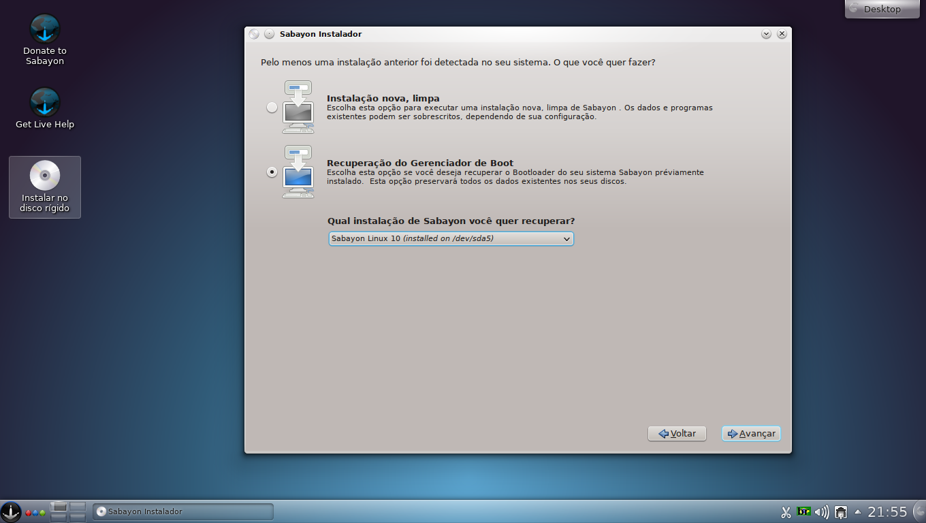
Task: Click the Recuperação do Gerenciador de Boot icon
Action: click(298, 172)
